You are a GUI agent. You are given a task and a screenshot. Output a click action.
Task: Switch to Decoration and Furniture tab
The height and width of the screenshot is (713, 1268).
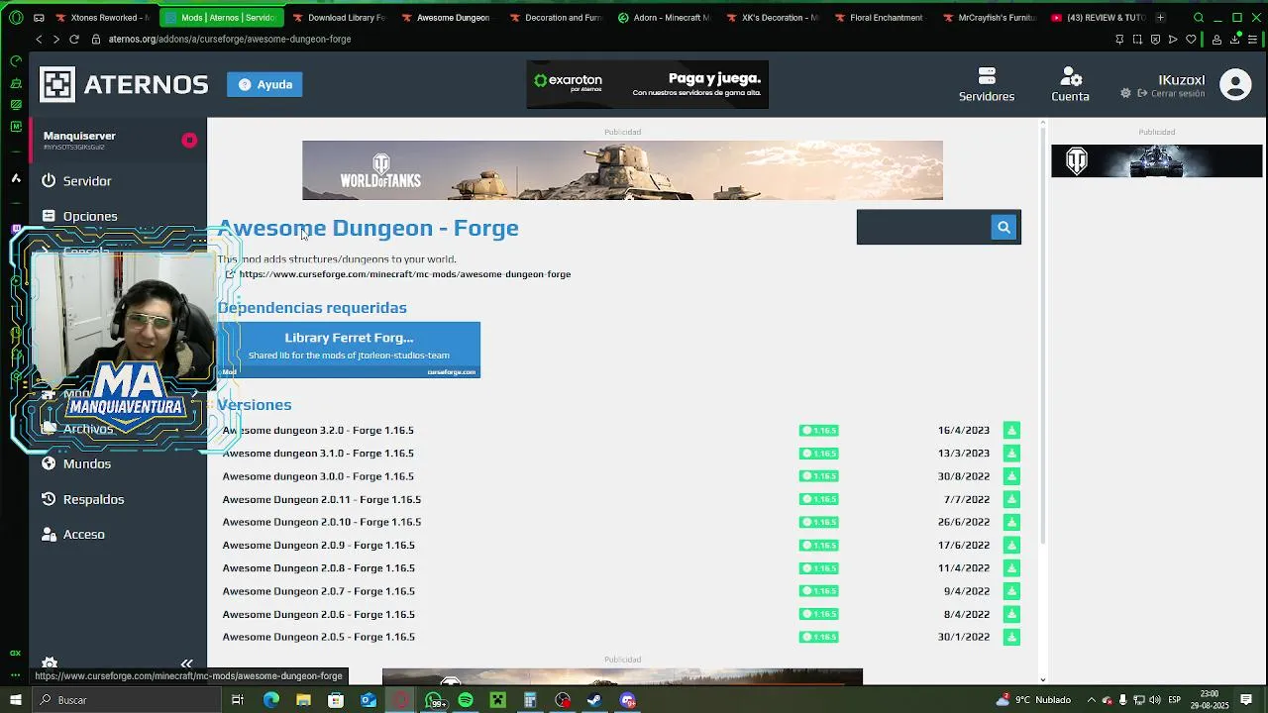tap(556, 18)
